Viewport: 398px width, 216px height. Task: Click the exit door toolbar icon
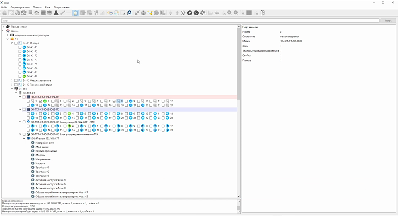pos(263,13)
